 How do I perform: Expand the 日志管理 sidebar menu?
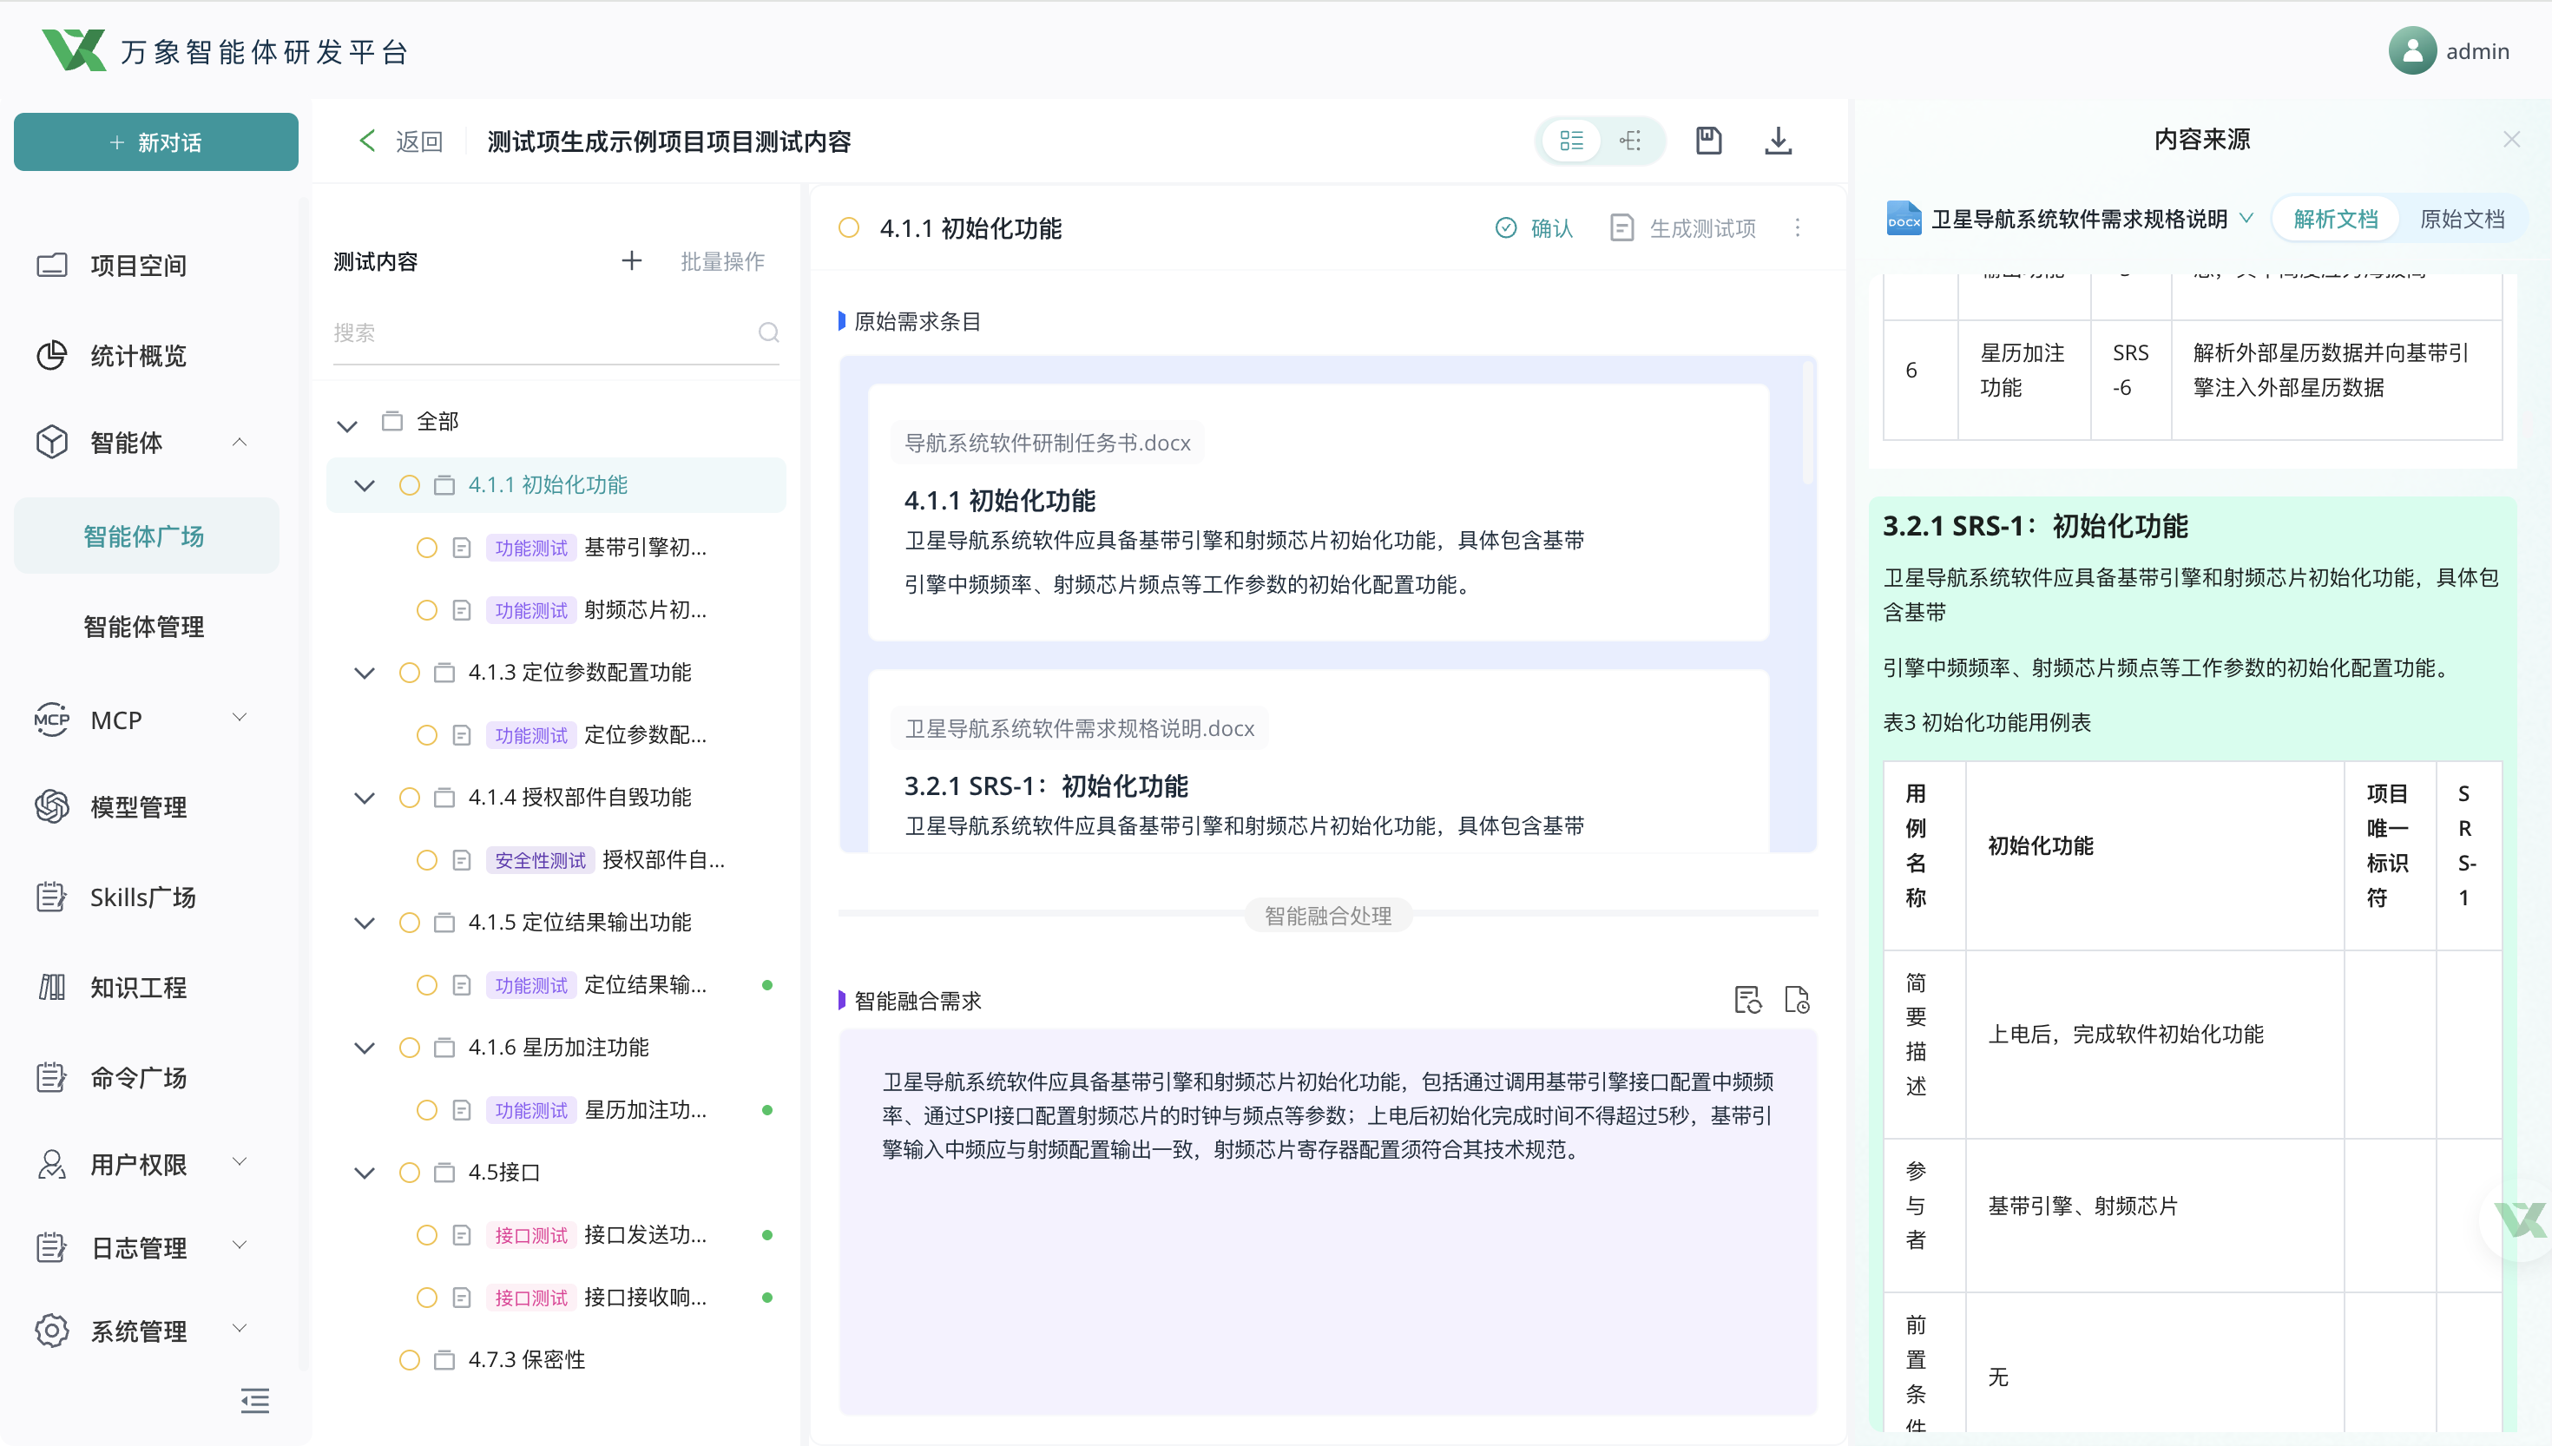click(x=240, y=1245)
